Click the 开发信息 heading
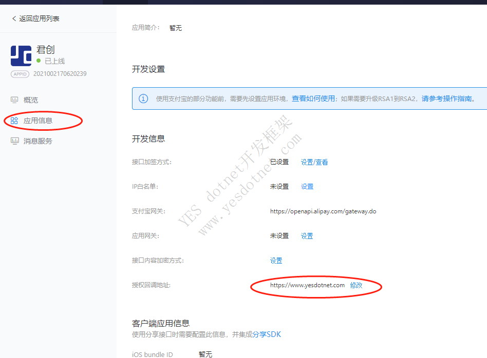Screen dimensions: 487x358 [x=148, y=138]
